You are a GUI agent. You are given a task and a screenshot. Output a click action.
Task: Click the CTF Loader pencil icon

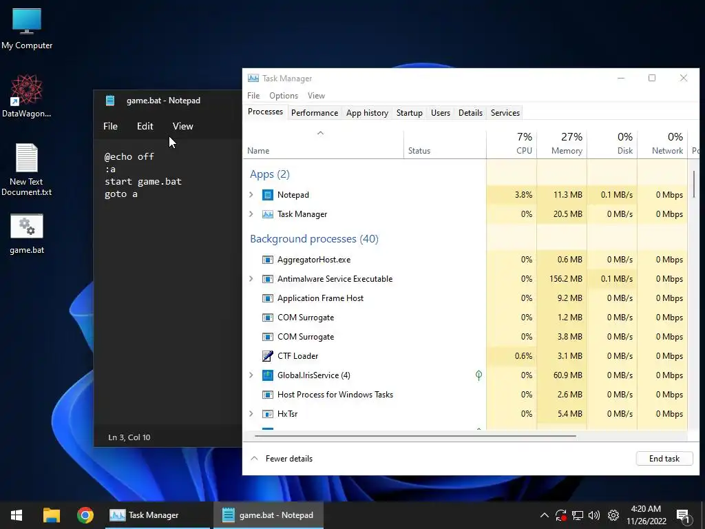click(268, 356)
